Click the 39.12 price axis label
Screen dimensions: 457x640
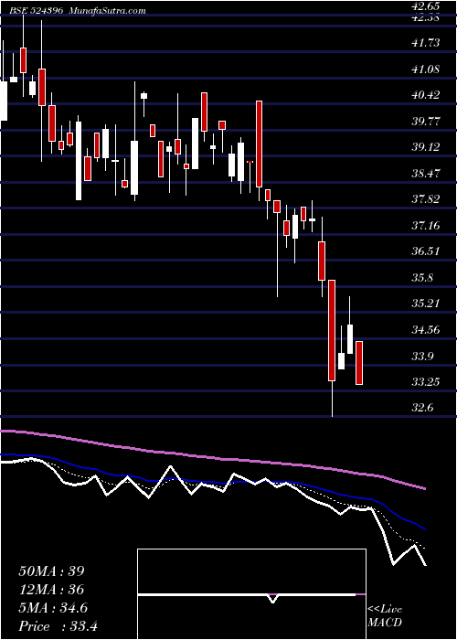click(x=425, y=147)
